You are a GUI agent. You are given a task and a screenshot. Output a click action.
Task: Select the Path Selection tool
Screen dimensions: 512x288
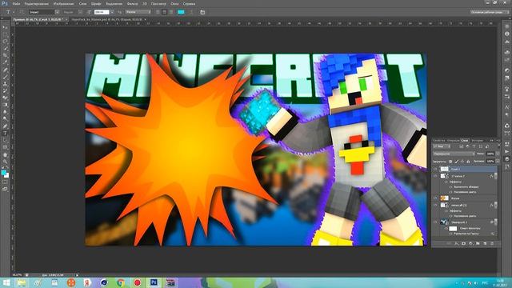click(5, 140)
